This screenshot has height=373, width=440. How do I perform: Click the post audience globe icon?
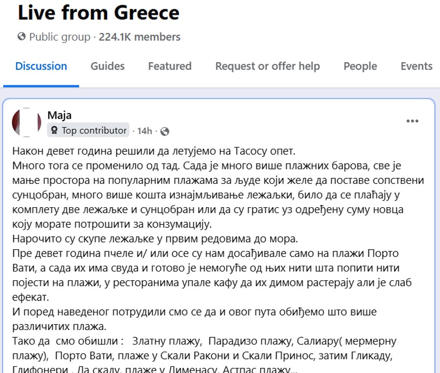coord(165,132)
